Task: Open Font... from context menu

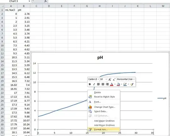Action: pos(104,102)
